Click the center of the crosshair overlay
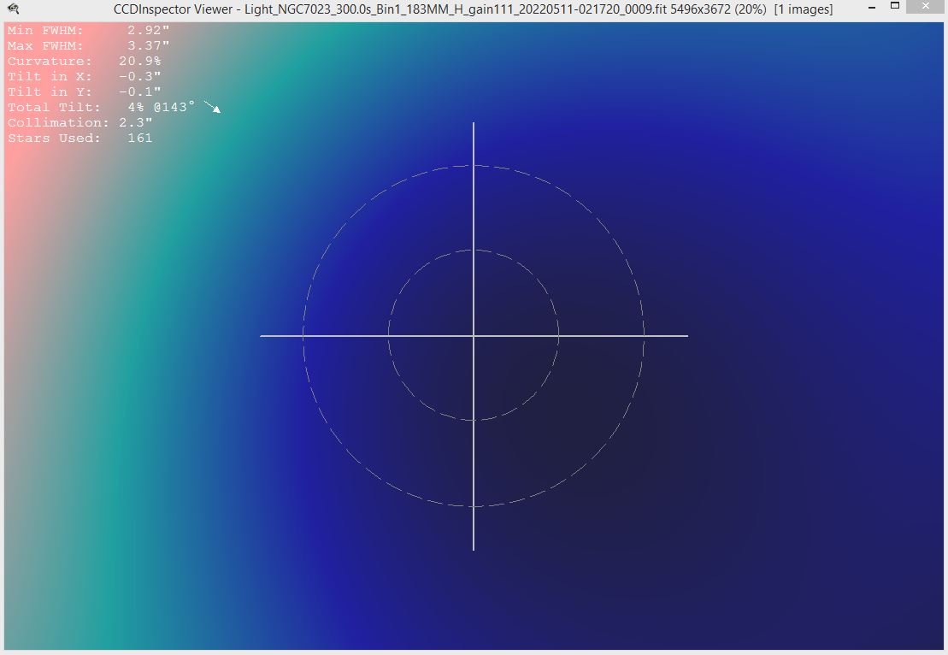The image size is (948, 655). pos(474,336)
